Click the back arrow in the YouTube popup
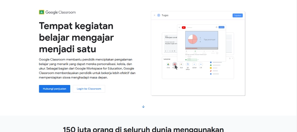 [180, 28]
